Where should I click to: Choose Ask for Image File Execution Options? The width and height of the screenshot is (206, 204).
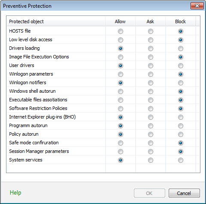pyautogui.click(x=151, y=57)
